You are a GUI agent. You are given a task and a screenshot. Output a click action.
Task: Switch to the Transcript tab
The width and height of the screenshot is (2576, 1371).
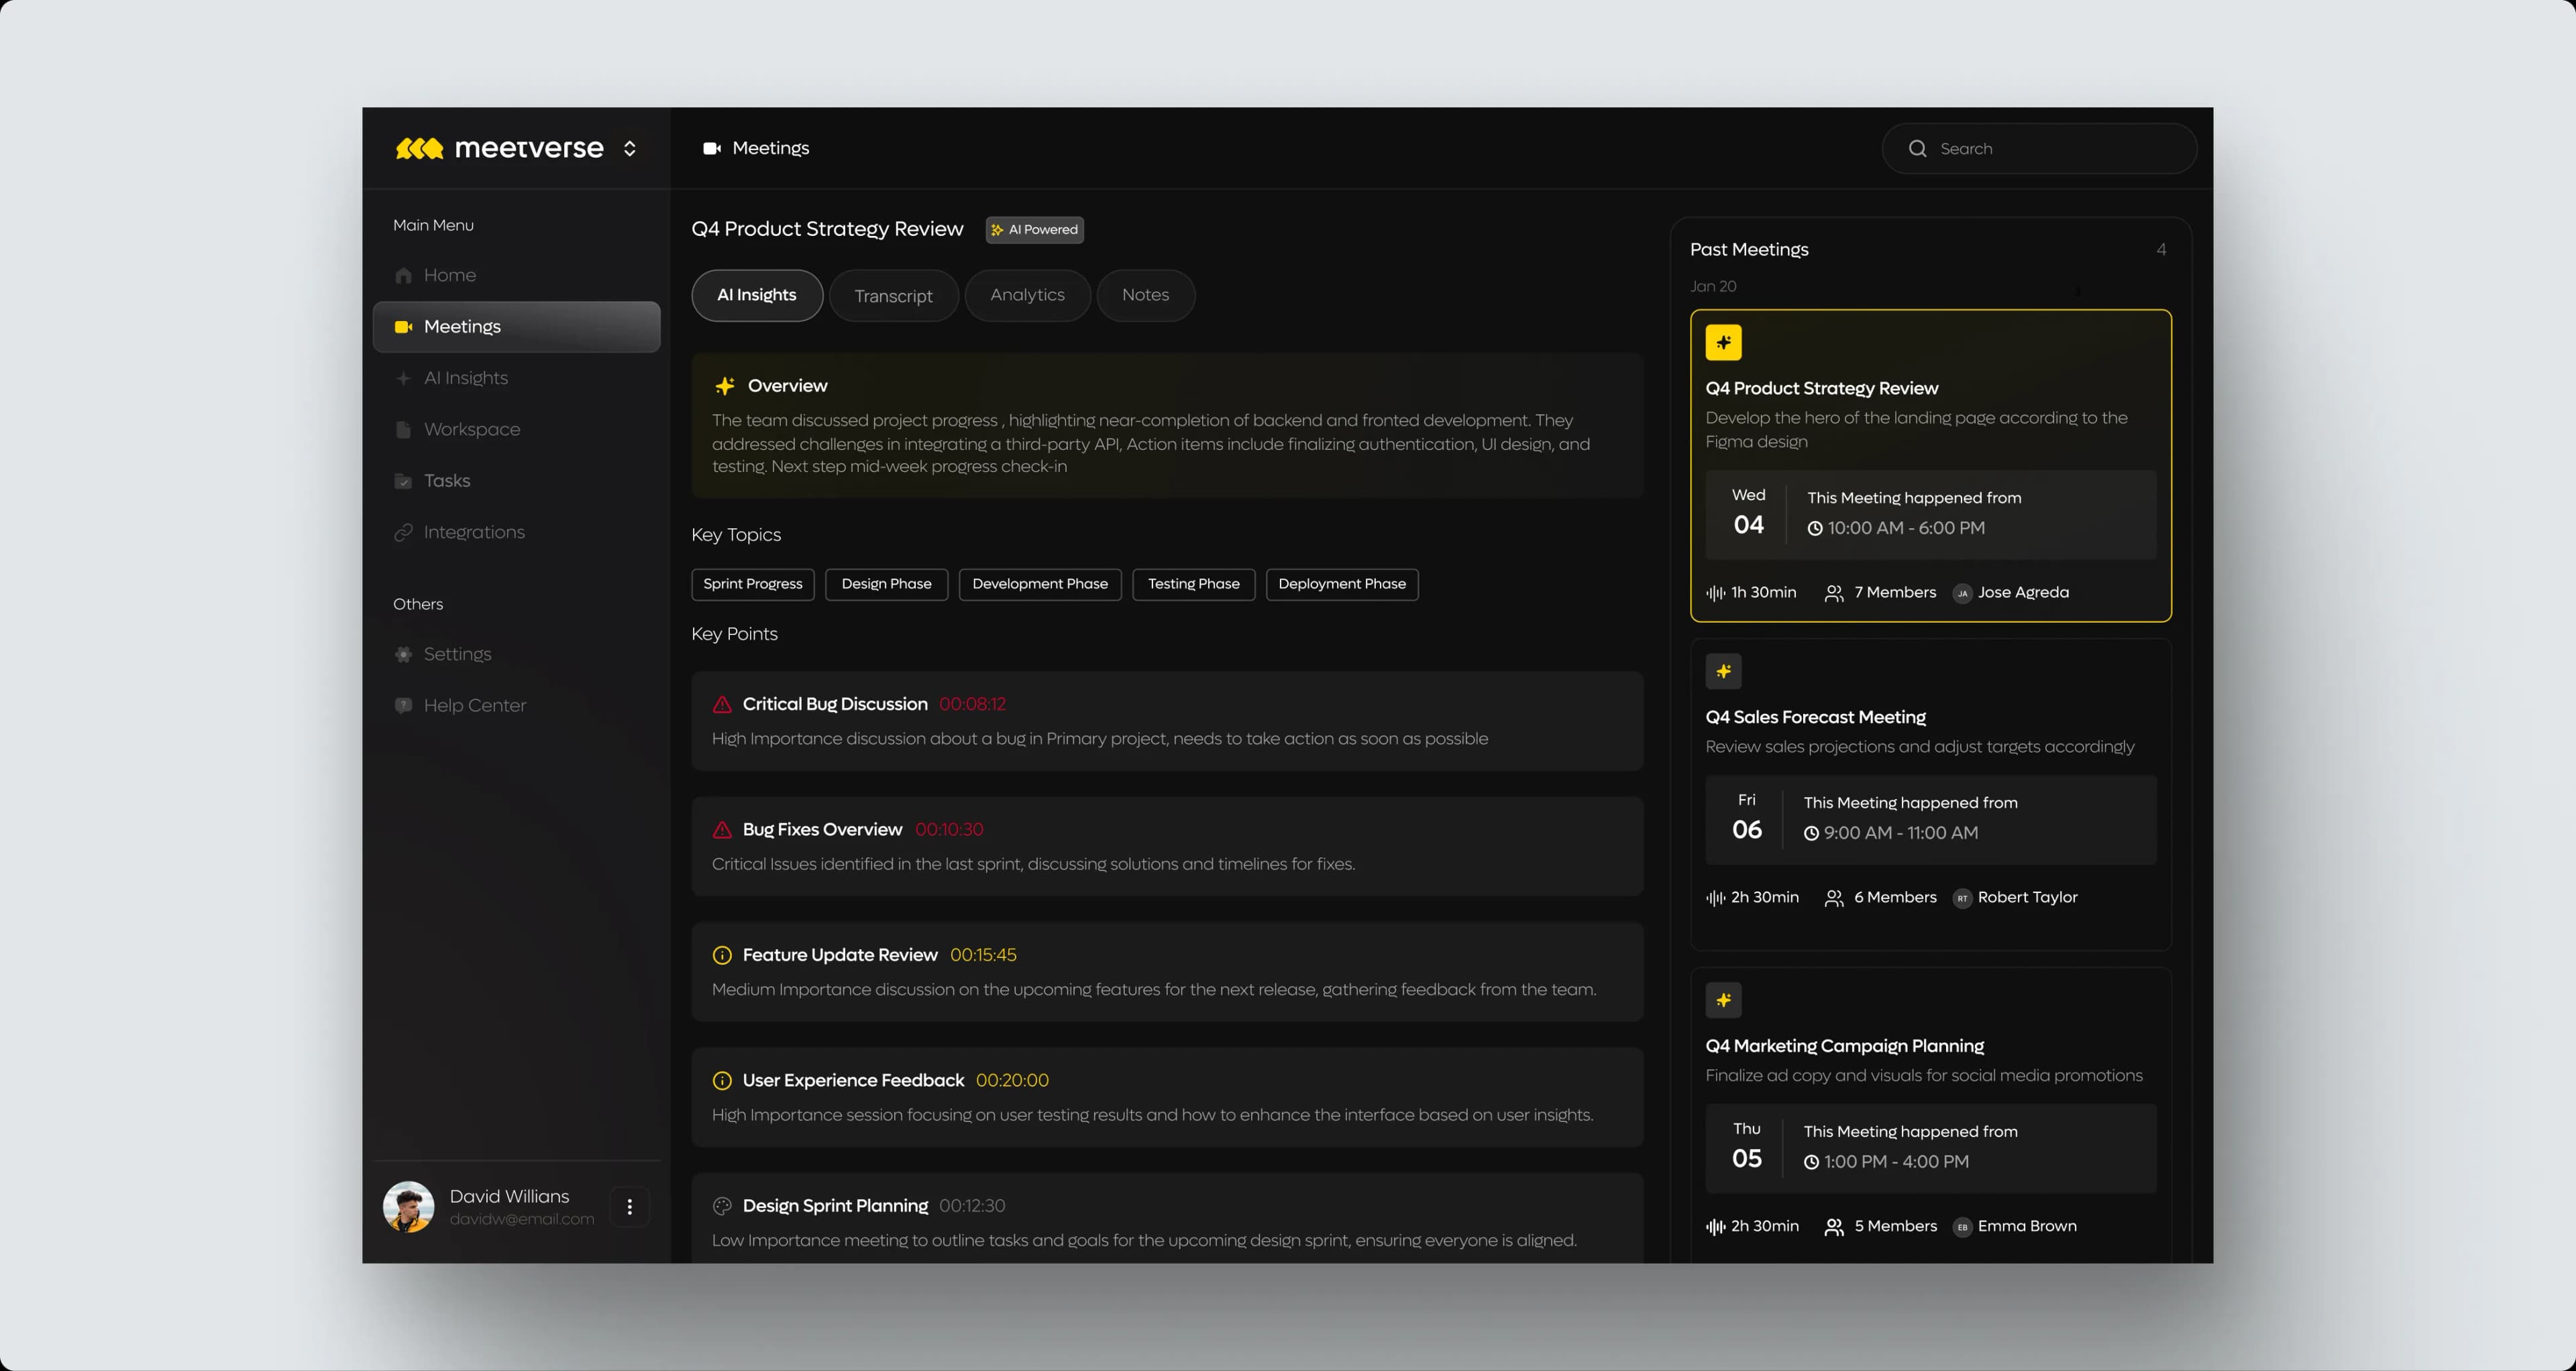click(893, 296)
